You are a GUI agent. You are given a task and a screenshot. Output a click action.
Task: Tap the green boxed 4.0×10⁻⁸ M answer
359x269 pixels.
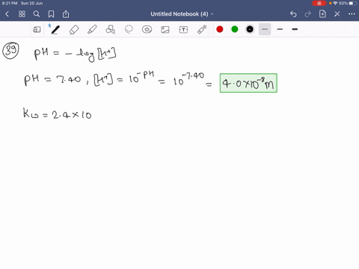click(248, 83)
